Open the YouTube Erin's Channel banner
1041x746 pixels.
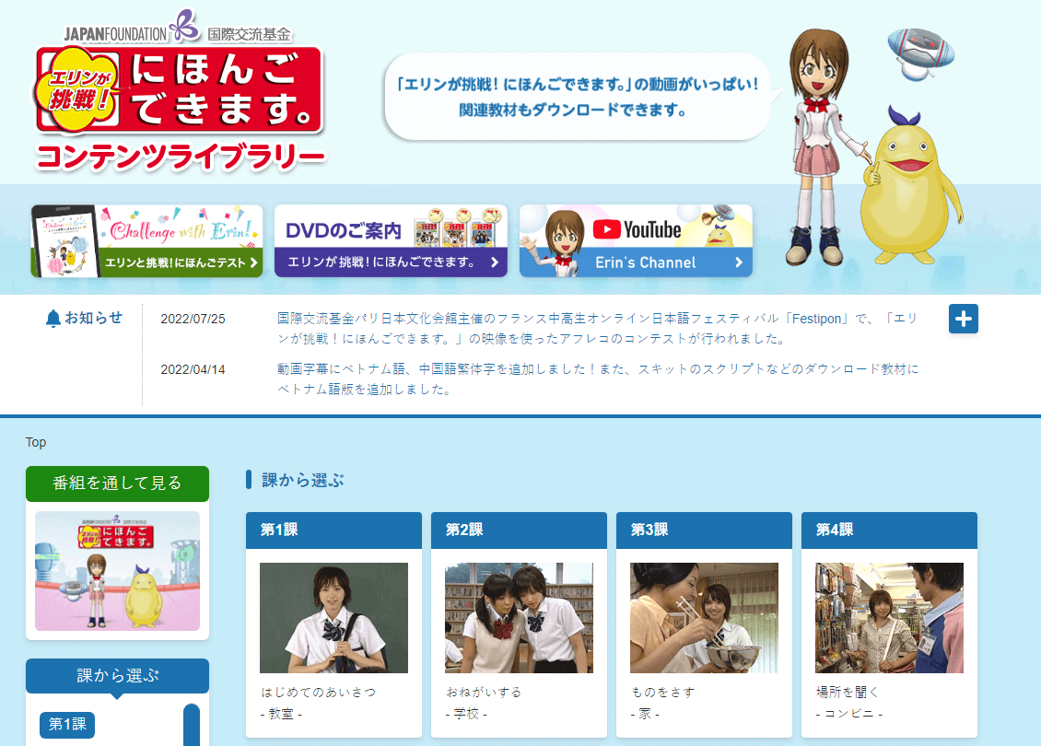[x=636, y=241]
